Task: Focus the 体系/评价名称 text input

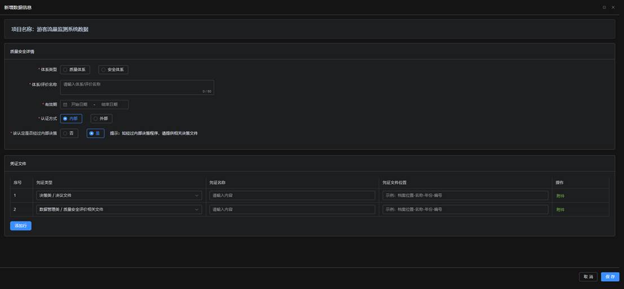Action: coord(136,87)
